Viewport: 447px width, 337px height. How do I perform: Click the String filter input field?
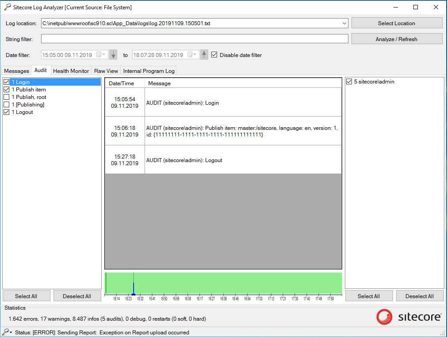[x=195, y=39]
